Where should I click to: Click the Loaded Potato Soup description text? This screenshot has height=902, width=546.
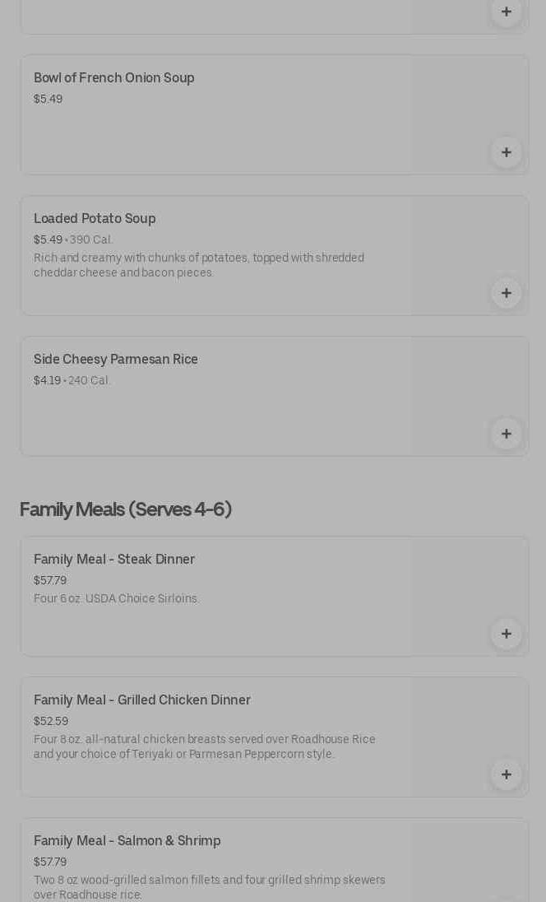[199, 265]
